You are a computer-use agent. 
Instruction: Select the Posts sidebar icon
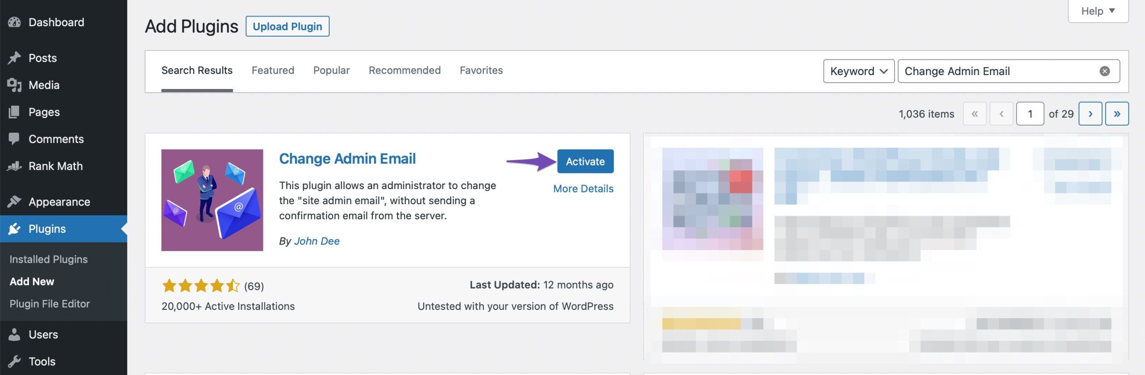coord(15,58)
